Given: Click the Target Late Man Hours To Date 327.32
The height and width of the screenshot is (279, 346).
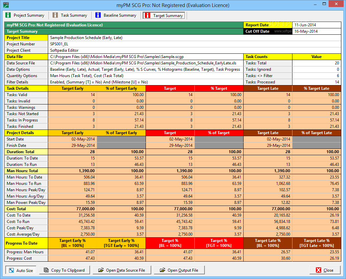Looking at the screenshot, I should [x=268, y=177].
